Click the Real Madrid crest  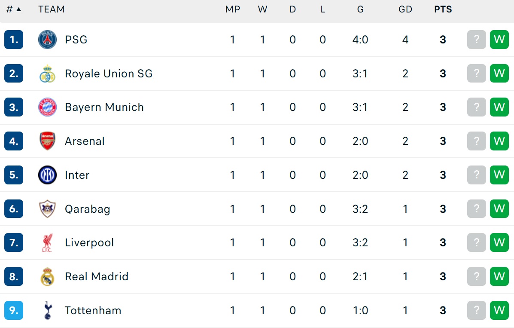click(x=47, y=276)
